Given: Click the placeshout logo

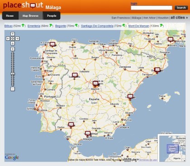Looking at the screenshot, I should click(23, 5).
